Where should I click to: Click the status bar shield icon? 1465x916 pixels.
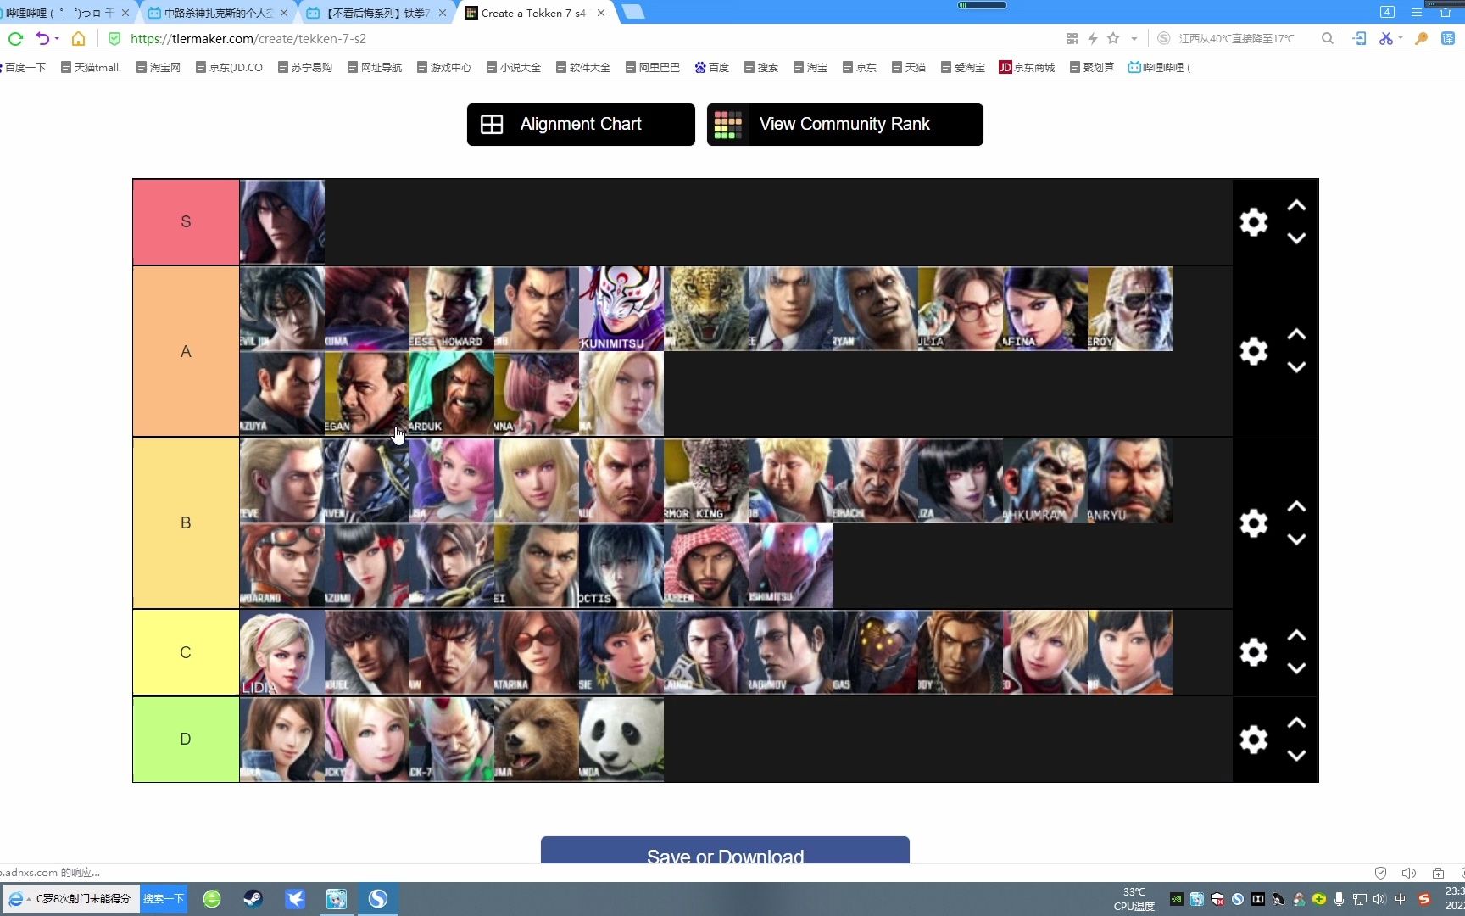pos(1380,873)
